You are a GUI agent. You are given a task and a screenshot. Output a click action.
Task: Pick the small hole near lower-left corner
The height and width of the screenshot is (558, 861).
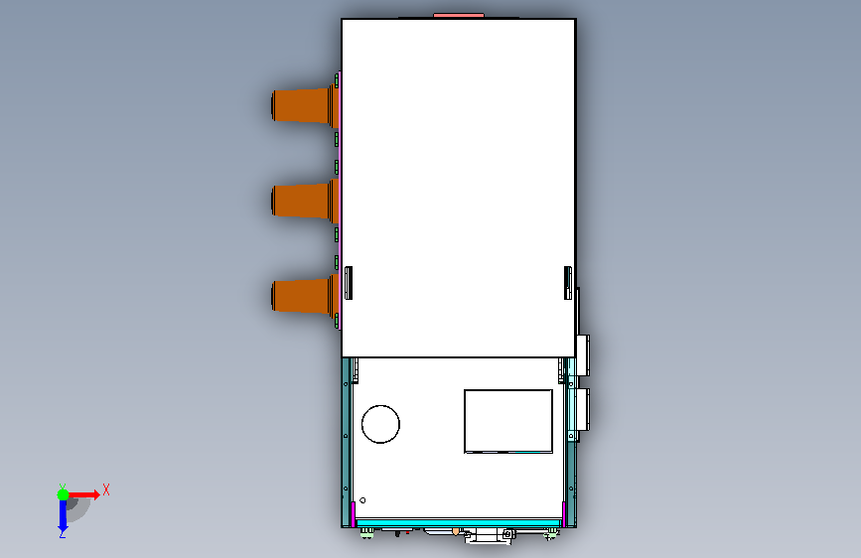(x=362, y=500)
